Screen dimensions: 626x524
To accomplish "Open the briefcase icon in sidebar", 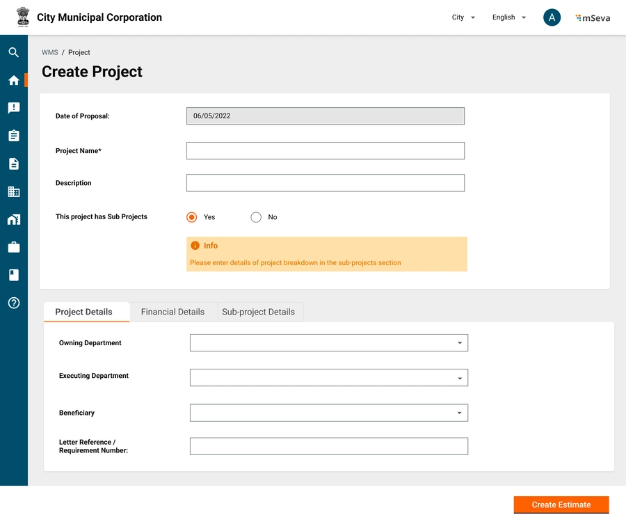I will tap(13, 247).
